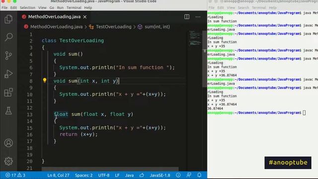Open the Extensions view
This screenshot has width=318, height=179.
(x=8, y=92)
